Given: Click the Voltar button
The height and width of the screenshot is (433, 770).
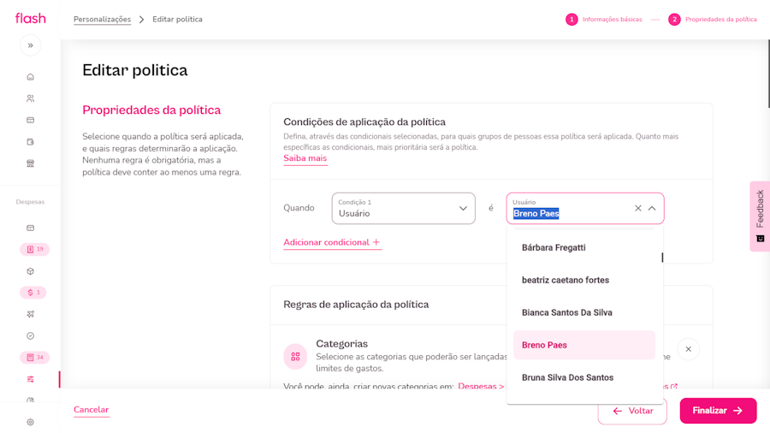Looking at the screenshot, I should pos(632,411).
